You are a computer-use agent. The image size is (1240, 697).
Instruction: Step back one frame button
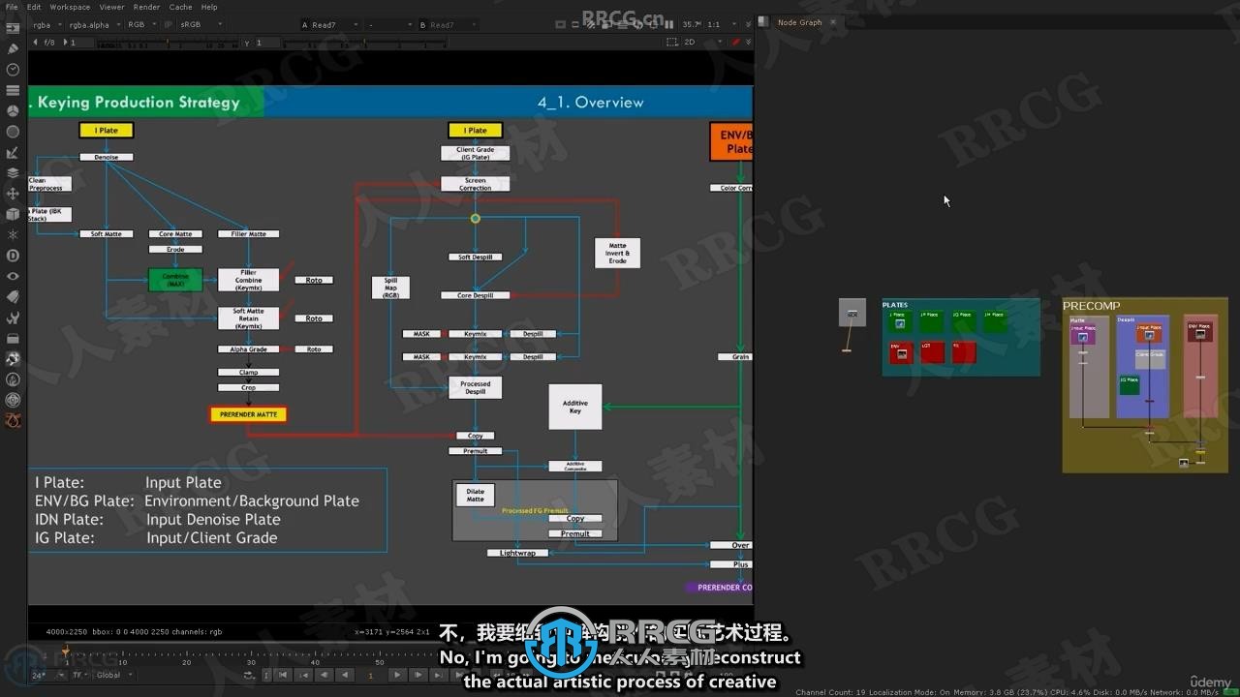(325, 675)
